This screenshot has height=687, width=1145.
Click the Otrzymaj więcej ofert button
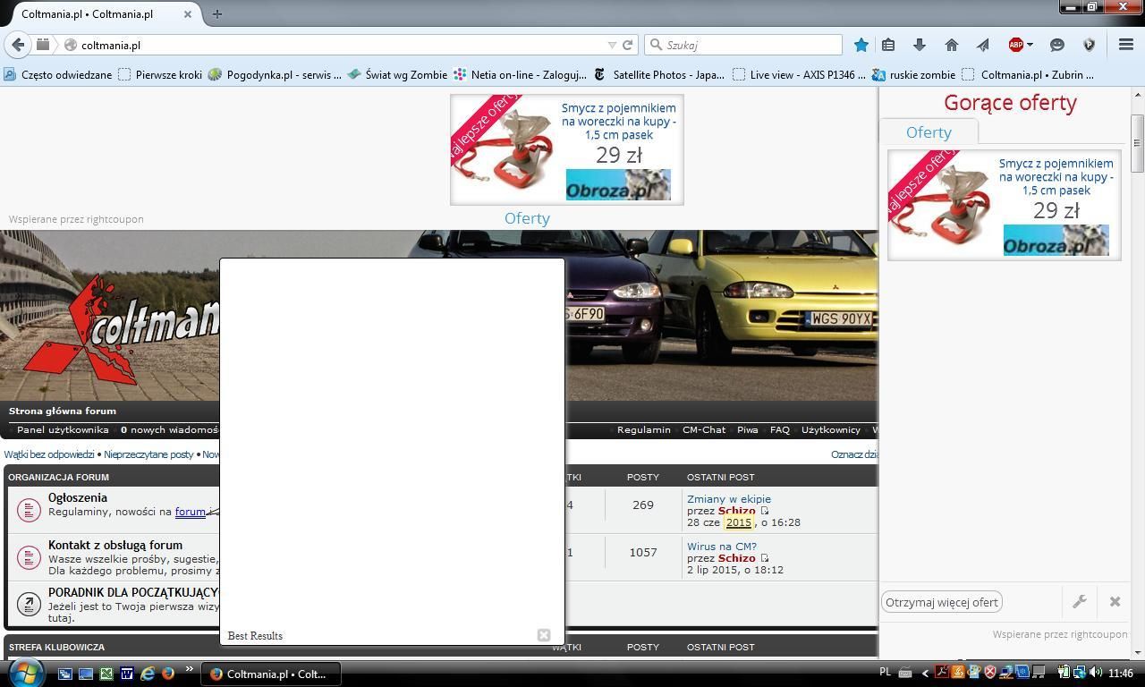[x=941, y=602]
